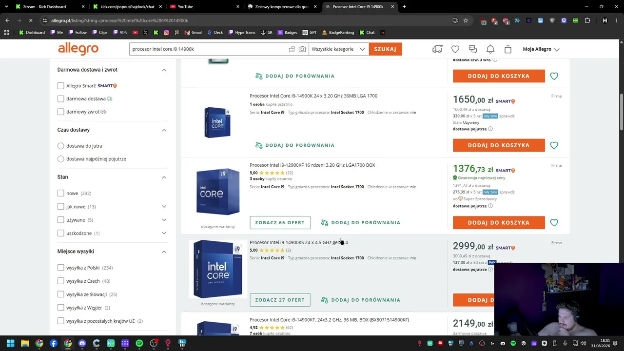Collapse the Miejsce wysyłki section
The height and width of the screenshot is (351, 624).
[x=164, y=252]
